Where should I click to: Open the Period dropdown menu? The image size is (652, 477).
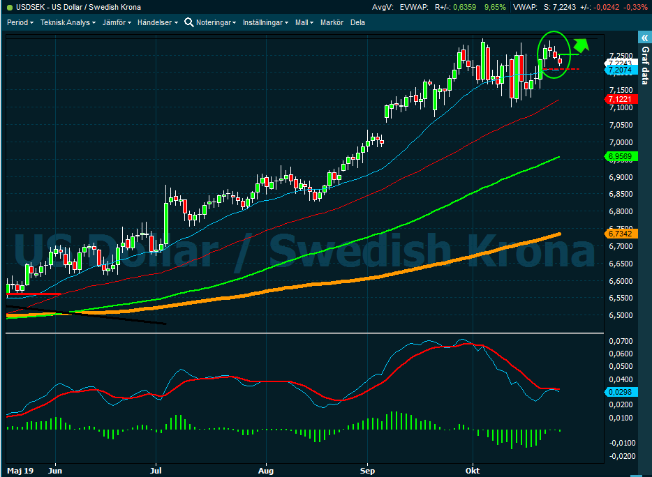click(x=20, y=22)
